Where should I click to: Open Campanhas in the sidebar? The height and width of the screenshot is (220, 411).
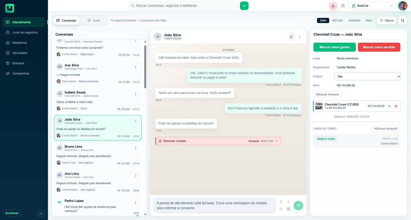pyautogui.click(x=24, y=74)
